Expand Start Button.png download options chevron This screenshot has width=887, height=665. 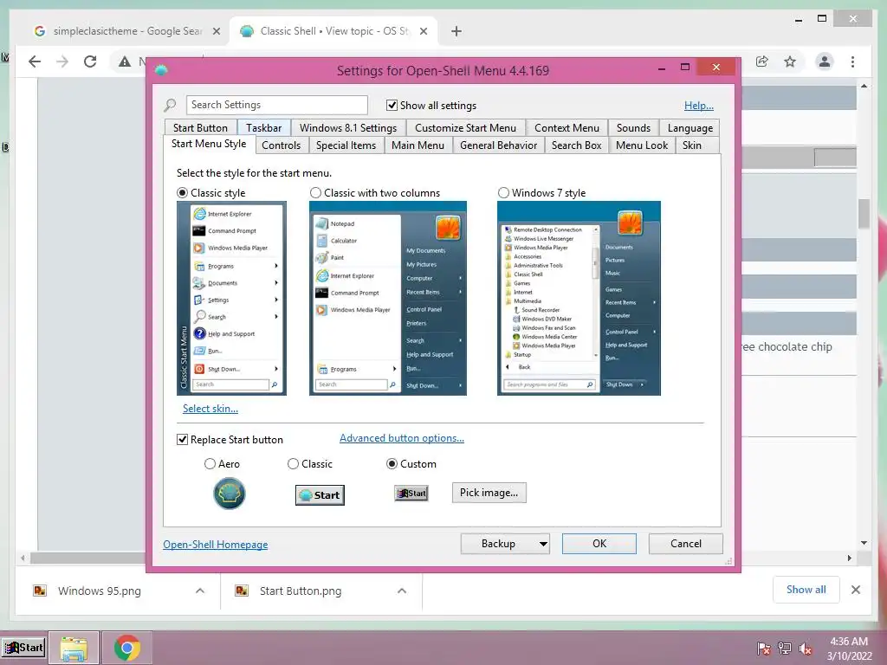pyautogui.click(x=402, y=591)
